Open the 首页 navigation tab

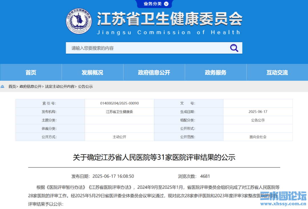(31, 72)
